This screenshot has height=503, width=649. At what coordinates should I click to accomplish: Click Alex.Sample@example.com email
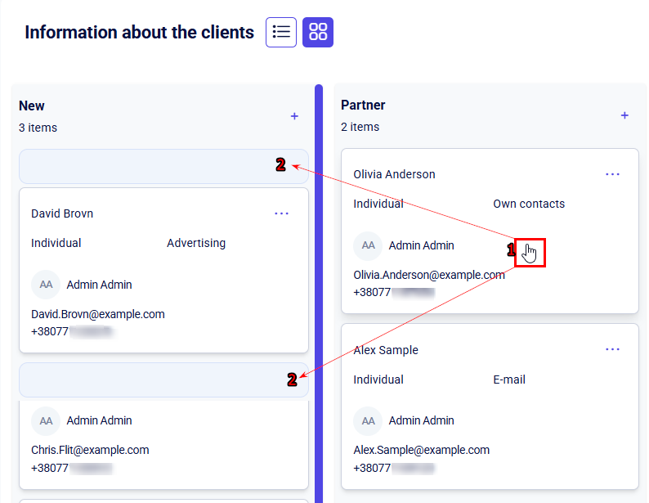coord(422,450)
